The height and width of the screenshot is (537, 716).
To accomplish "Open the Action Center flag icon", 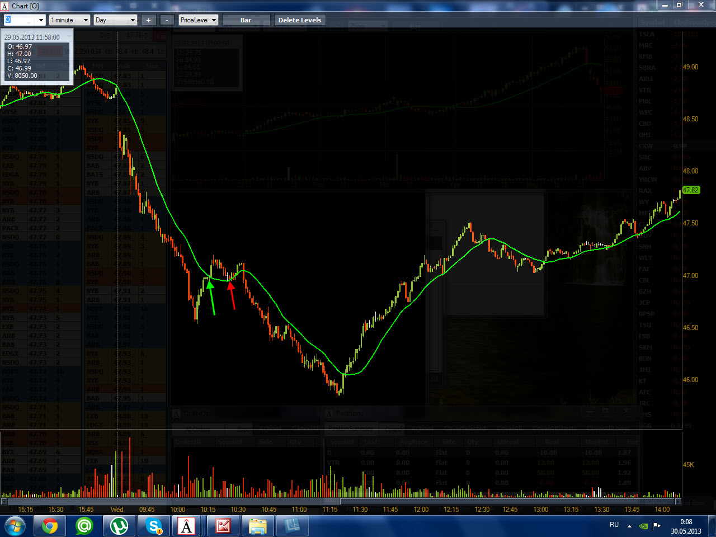I will point(657,526).
